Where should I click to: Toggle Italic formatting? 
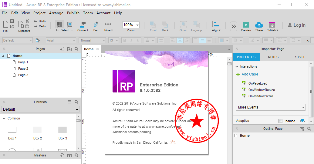(131, 40)
